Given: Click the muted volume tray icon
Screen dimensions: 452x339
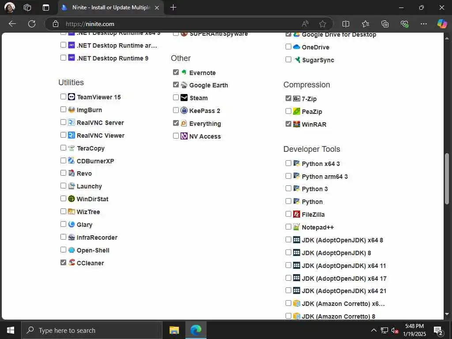Looking at the screenshot, I should click(x=395, y=330).
